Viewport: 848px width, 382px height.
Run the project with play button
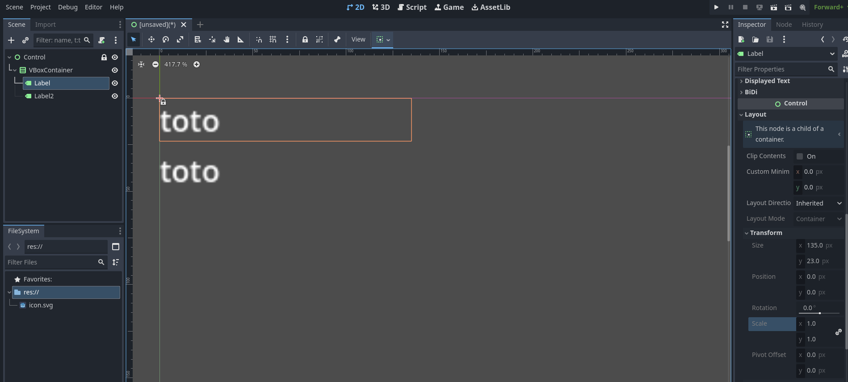coord(716,7)
